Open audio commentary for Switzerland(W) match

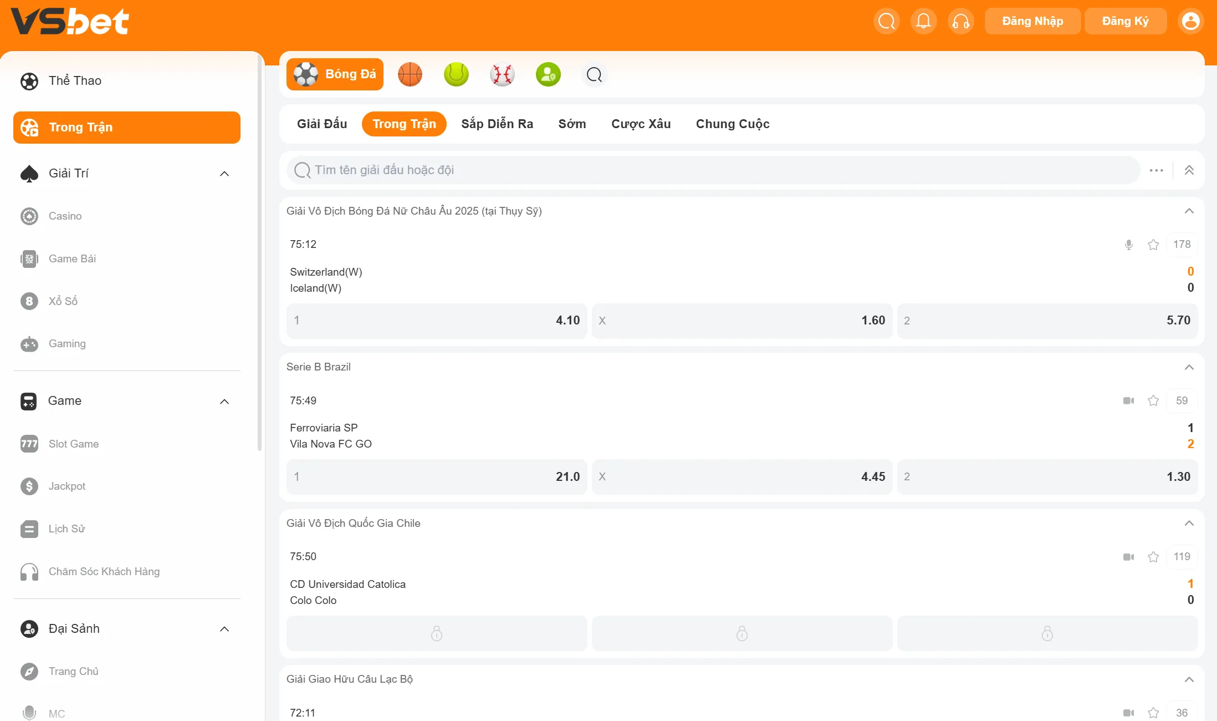point(1129,245)
